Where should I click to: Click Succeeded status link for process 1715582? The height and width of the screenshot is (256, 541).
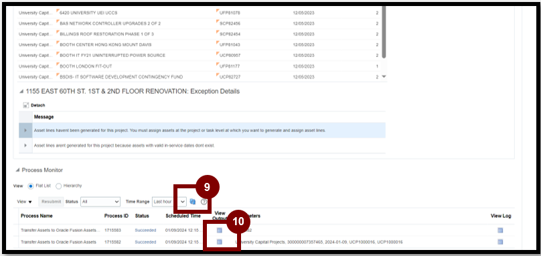(145, 242)
